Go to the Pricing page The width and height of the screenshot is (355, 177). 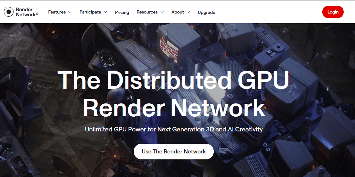(x=122, y=12)
